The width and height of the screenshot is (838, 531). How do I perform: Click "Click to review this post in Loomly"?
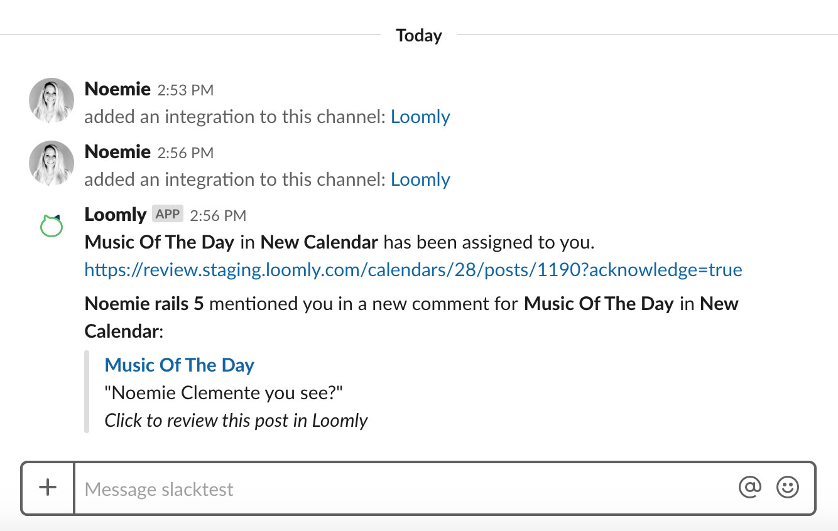(x=236, y=420)
